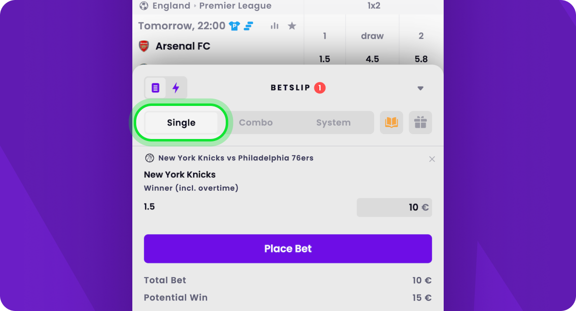Open the orange open book icon
The image size is (576, 311).
391,122
